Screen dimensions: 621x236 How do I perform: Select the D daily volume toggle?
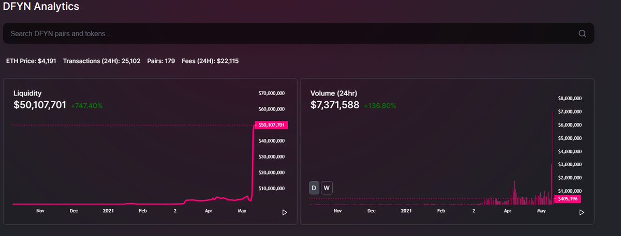click(314, 187)
